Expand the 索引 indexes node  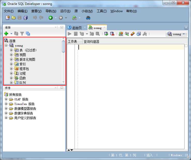pyautogui.click(x=11, y=64)
